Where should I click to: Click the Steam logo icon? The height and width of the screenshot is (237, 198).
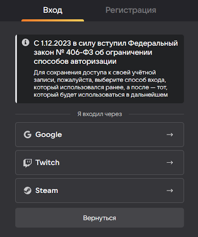(x=27, y=191)
